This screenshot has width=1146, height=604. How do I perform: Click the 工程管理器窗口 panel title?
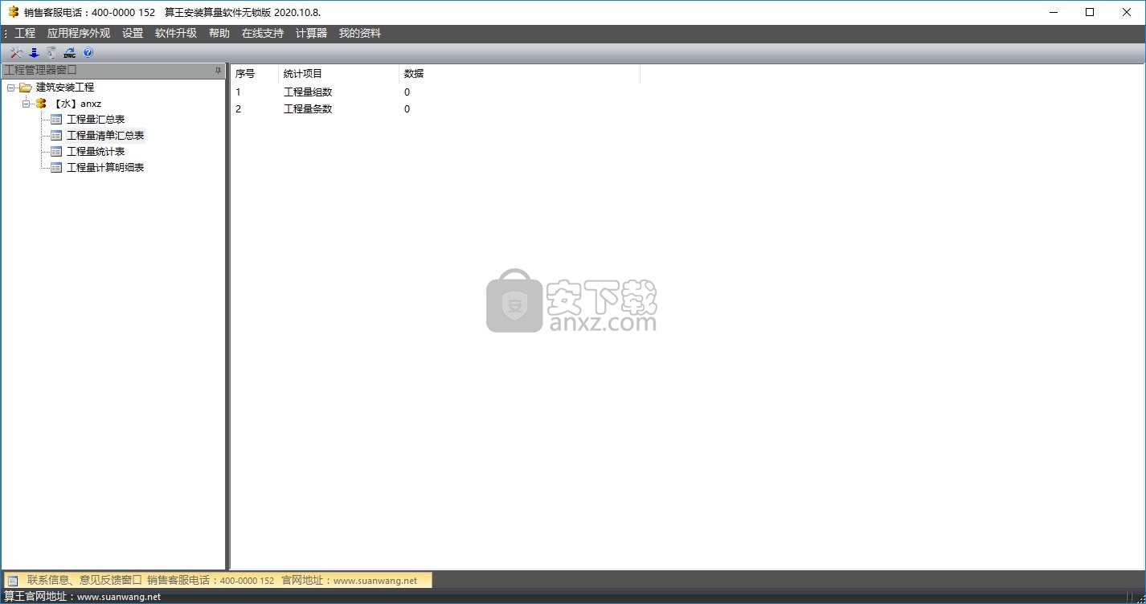click(x=40, y=71)
